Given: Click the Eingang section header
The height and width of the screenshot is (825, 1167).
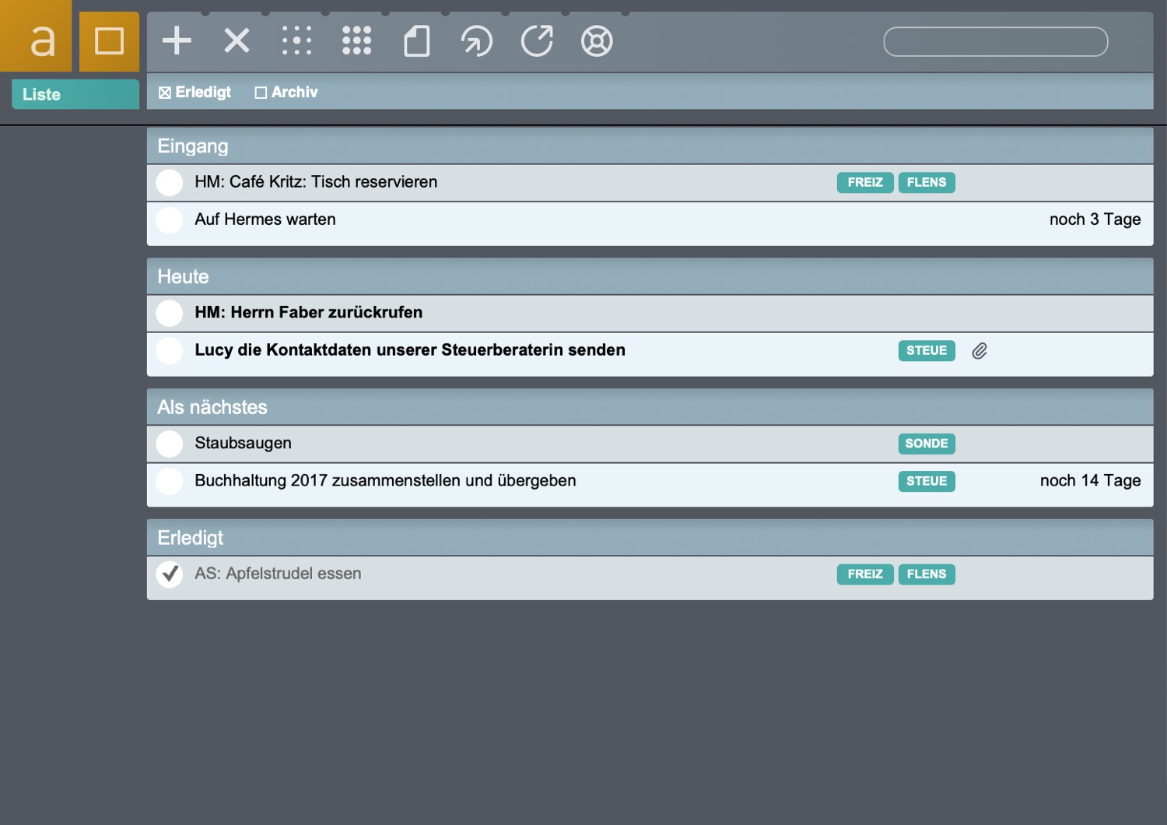Looking at the screenshot, I should pos(650,146).
